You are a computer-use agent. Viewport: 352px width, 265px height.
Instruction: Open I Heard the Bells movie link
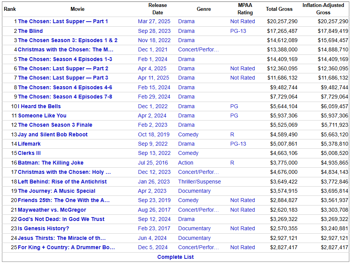click(39, 106)
